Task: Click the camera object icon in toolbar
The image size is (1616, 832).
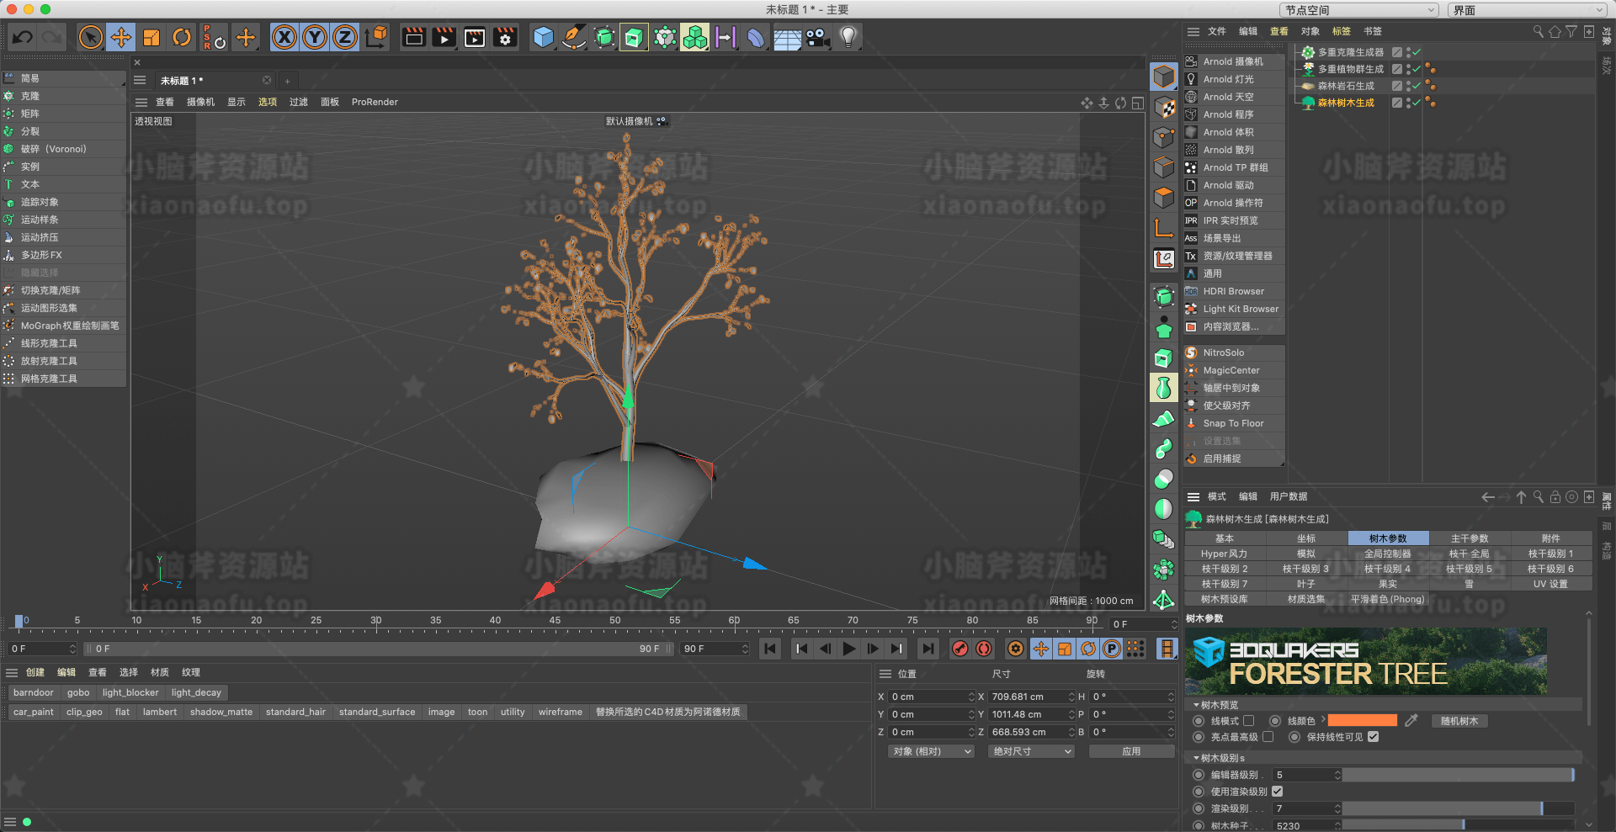Action: (817, 37)
